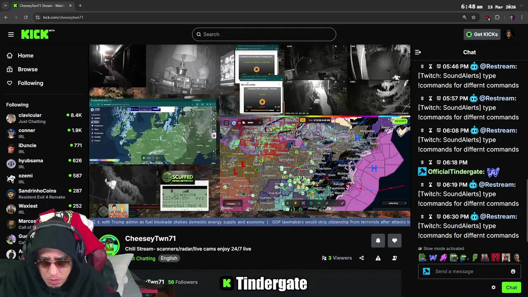528x297 pixels.
Task: Open your Kick account avatar menu
Action: [x=509, y=34]
